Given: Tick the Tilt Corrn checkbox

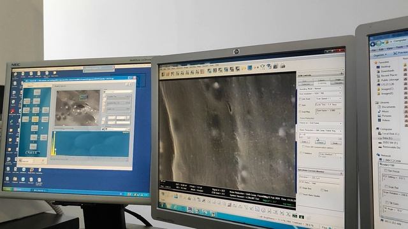Looking at the screenshot, I should [x=387, y=203].
